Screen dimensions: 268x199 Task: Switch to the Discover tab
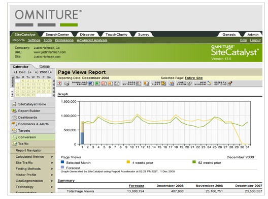tap(87, 35)
